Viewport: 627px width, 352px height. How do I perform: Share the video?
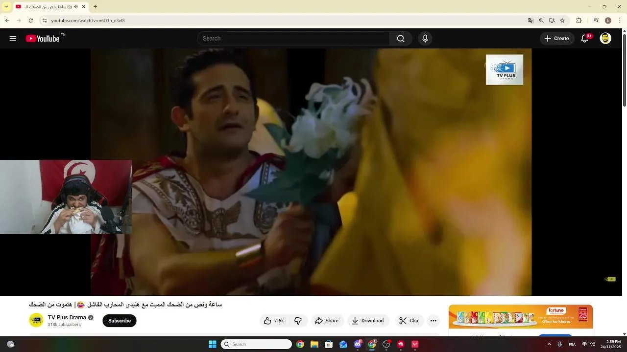pos(327,321)
